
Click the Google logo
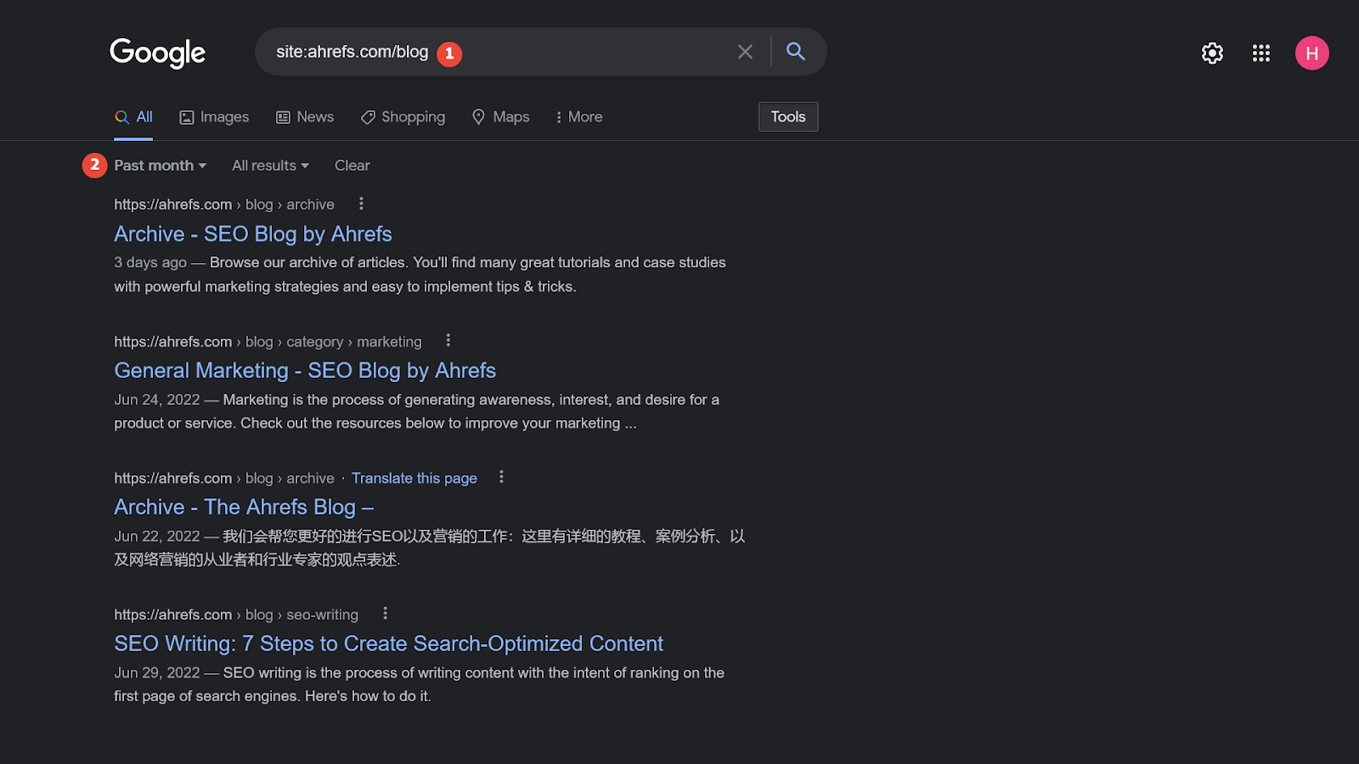(x=158, y=53)
